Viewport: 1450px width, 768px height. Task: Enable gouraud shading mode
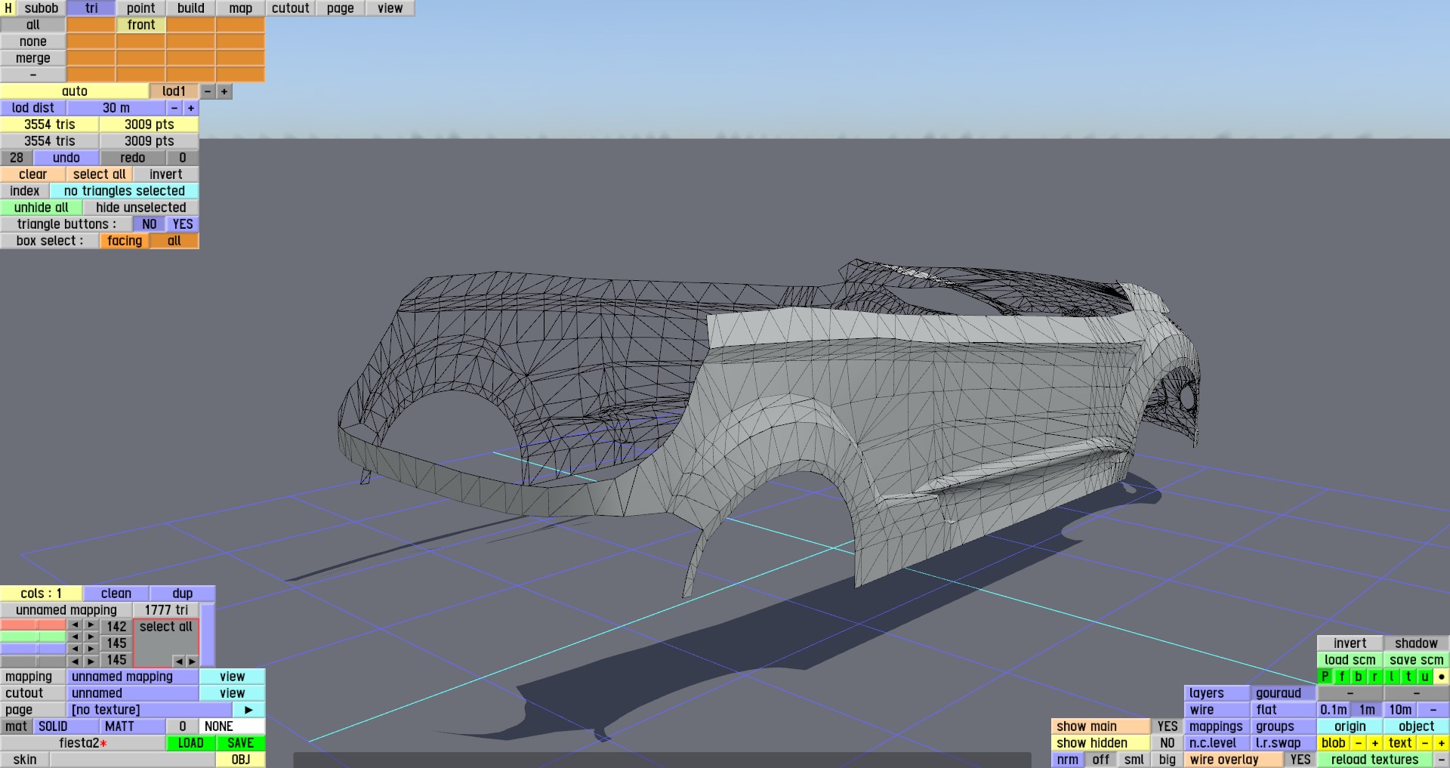click(x=1283, y=693)
